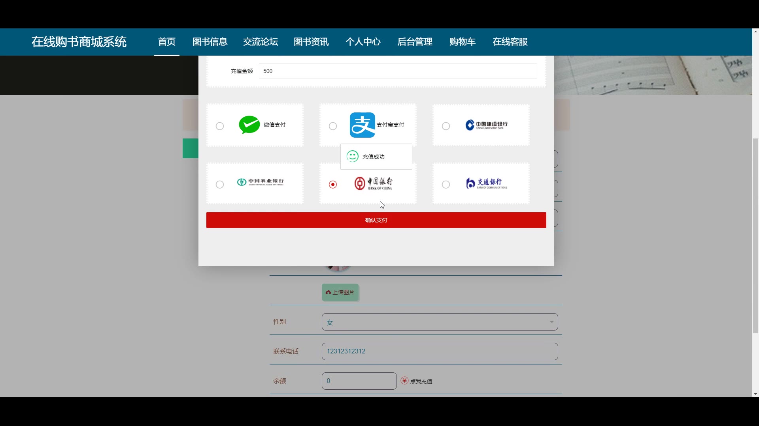This screenshot has width=759, height=426.
Task: Select the Agricultural Bank radio button
Action: pos(220,185)
